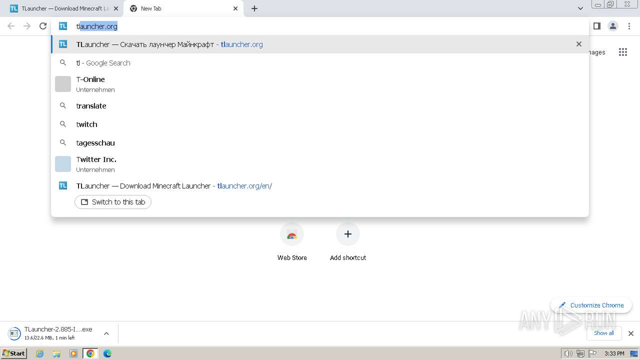
Task: Select the New Tab browser tab
Action: coord(183,8)
